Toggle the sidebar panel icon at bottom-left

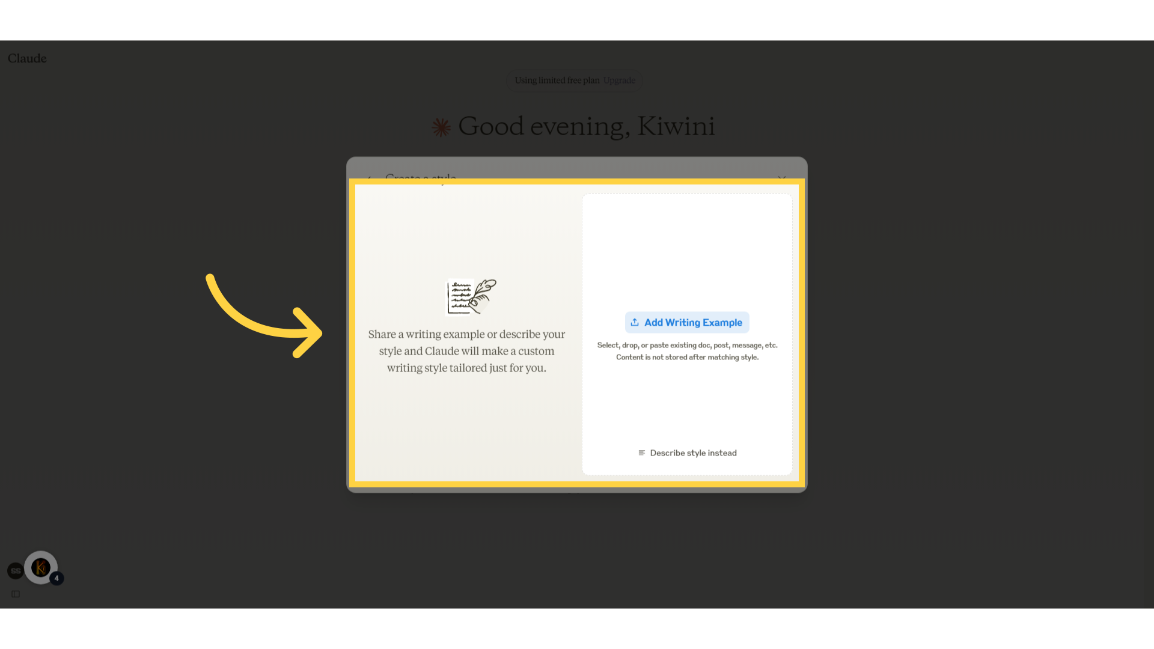(x=16, y=594)
